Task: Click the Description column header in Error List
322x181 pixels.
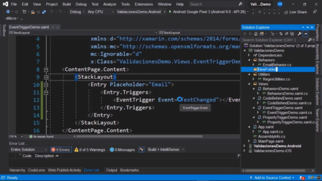Action: 45,156
